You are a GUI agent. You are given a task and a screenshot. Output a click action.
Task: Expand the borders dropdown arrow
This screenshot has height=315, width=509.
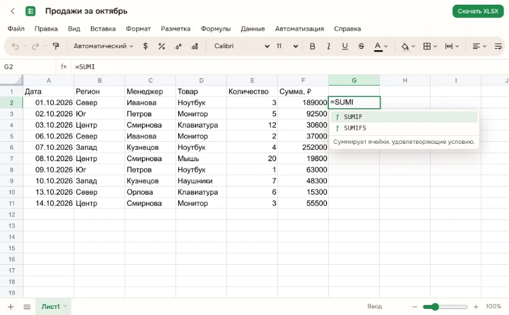pyautogui.click(x=435, y=47)
